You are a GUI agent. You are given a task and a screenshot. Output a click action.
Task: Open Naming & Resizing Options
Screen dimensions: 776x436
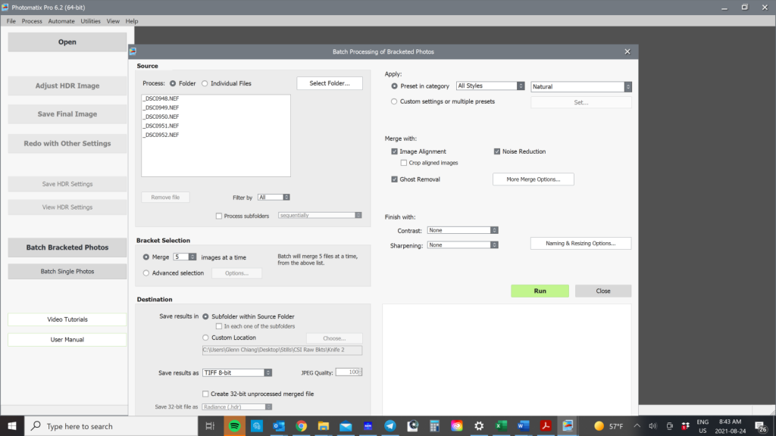click(580, 243)
